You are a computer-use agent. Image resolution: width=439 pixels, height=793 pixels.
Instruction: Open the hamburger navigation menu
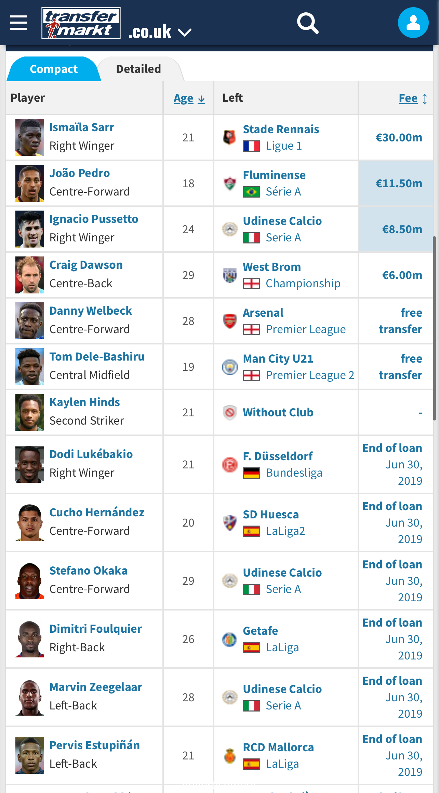pos(18,23)
